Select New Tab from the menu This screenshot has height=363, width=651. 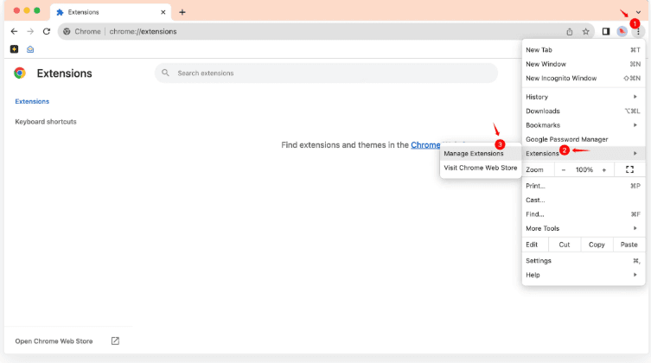pos(584,50)
